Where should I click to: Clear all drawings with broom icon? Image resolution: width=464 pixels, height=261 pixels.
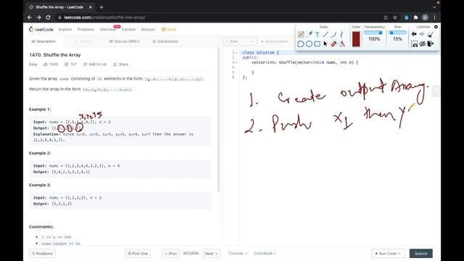(x=431, y=34)
